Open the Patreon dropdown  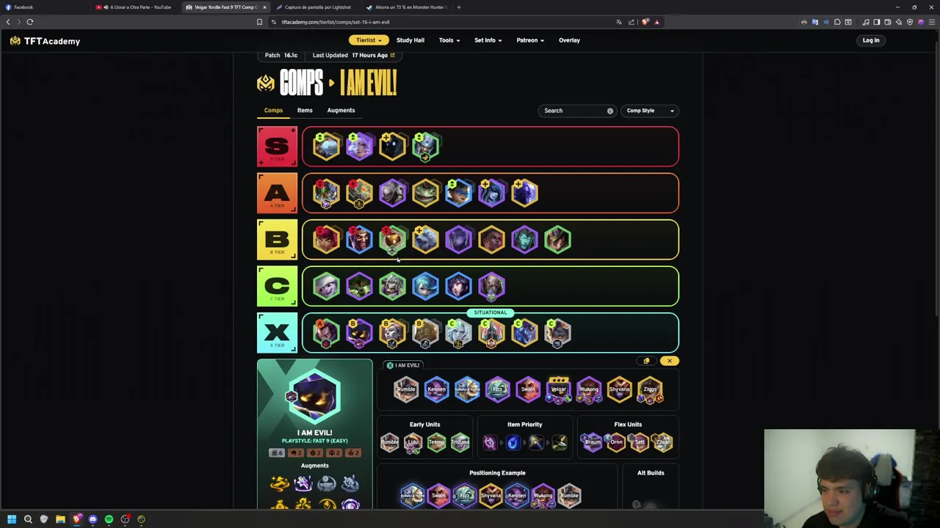point(530,40)
